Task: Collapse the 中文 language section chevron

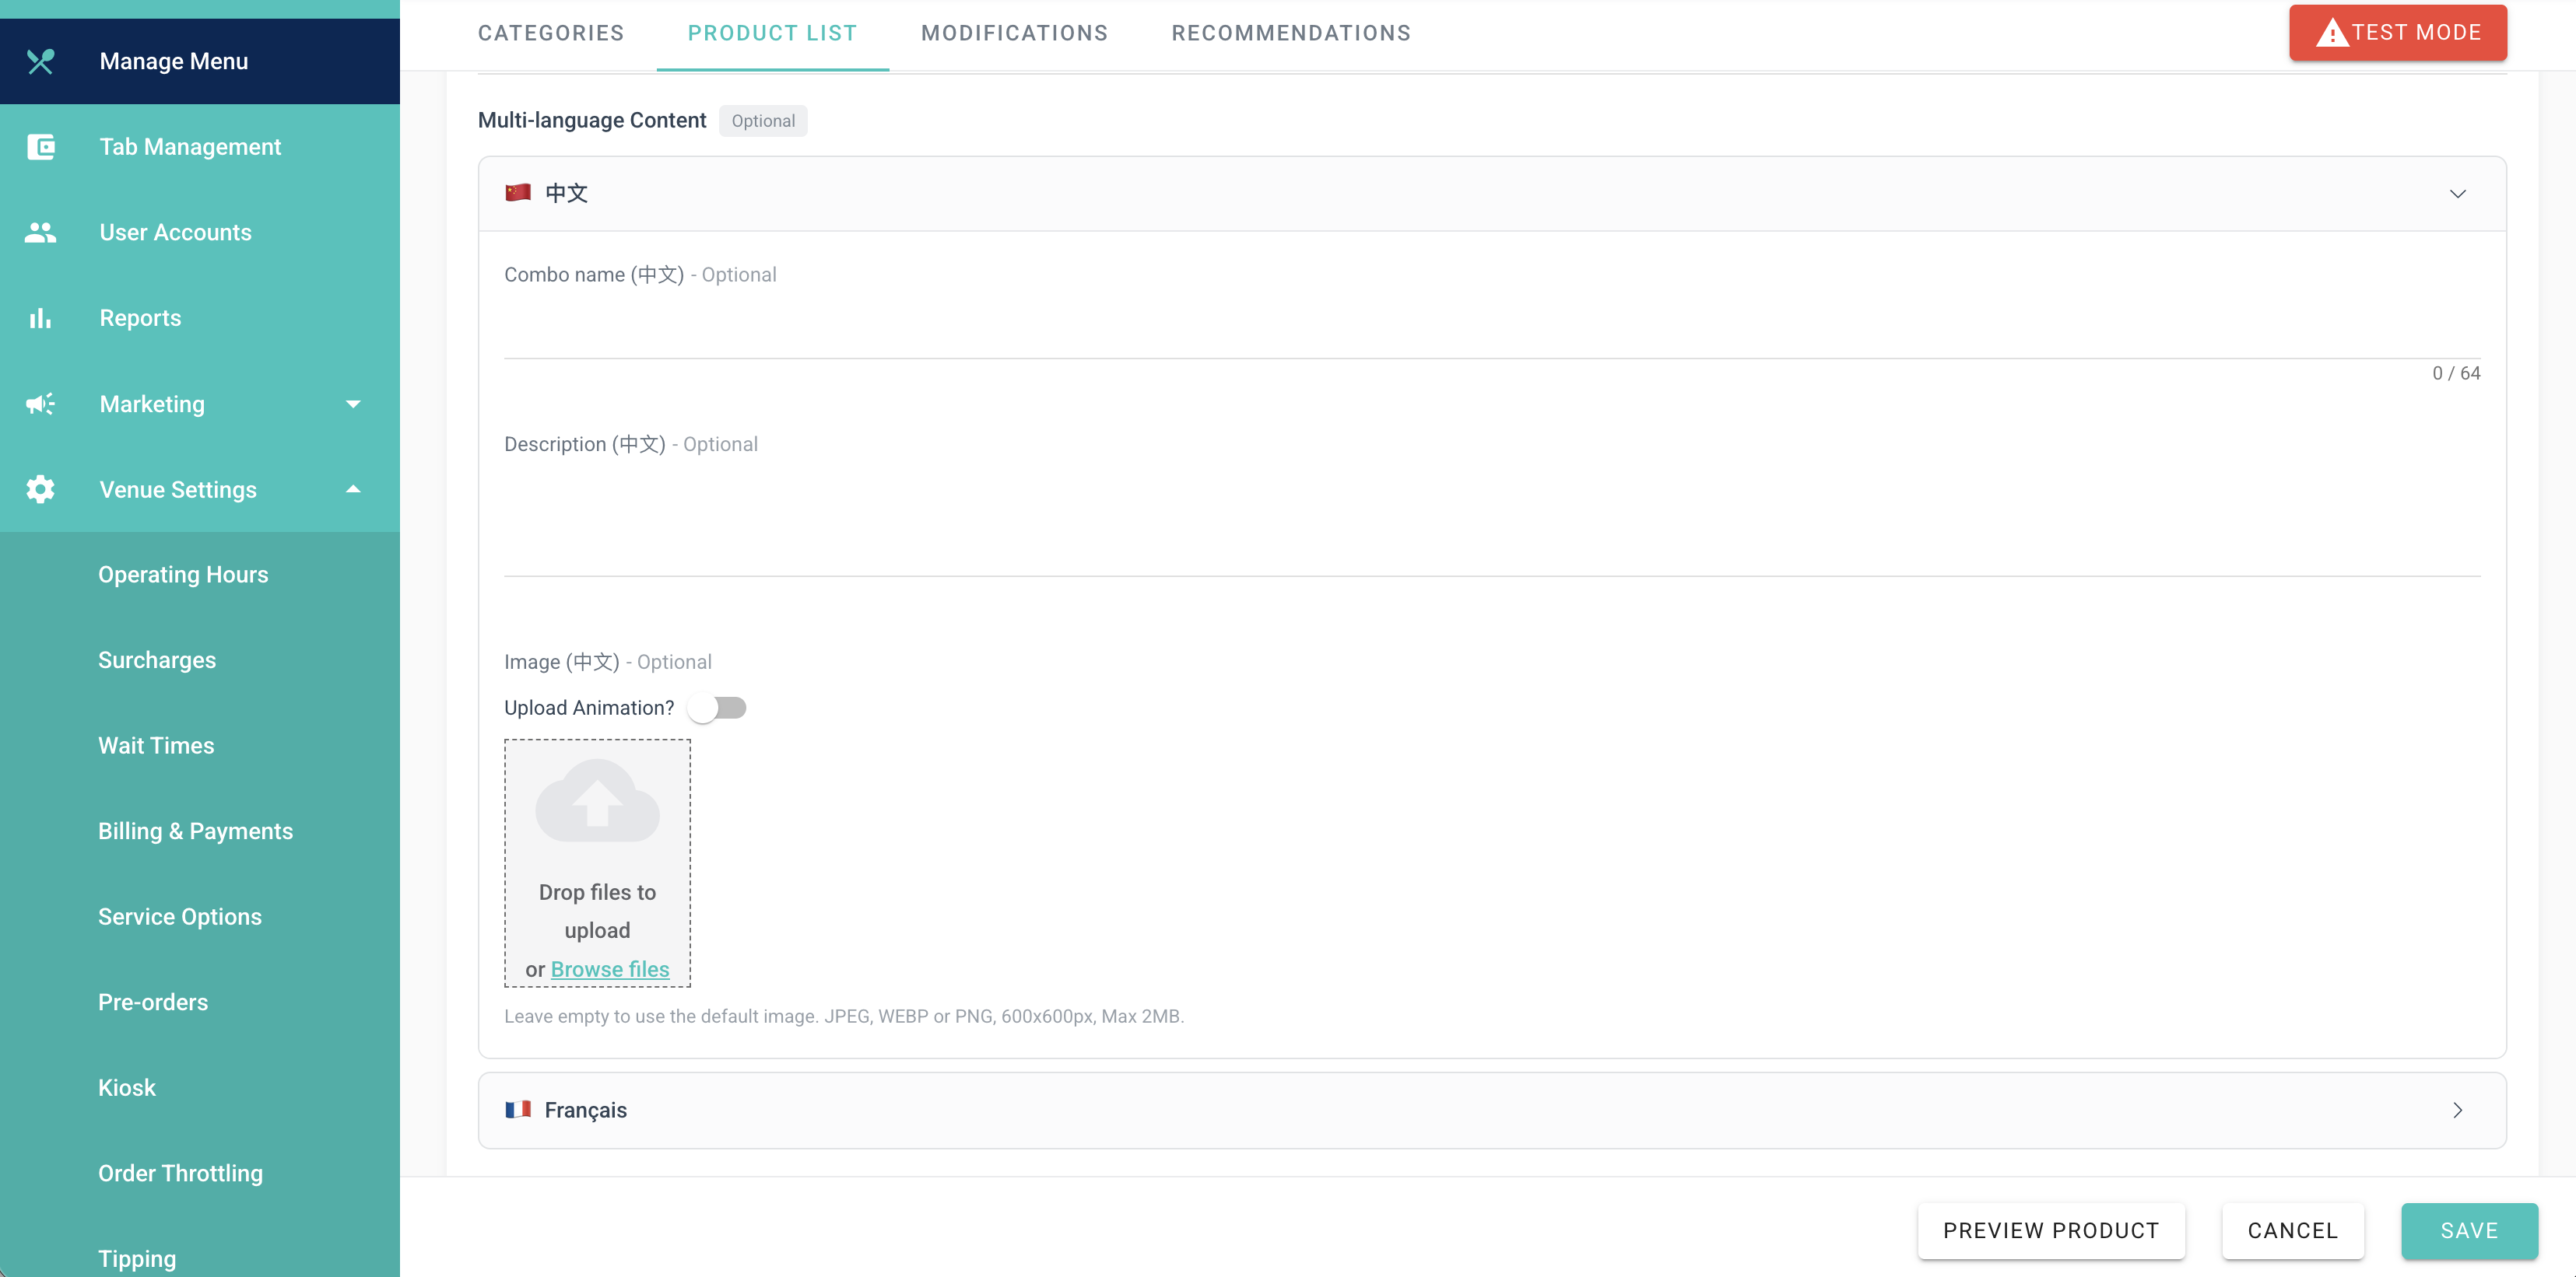Action: click(x=2457, y=194)
